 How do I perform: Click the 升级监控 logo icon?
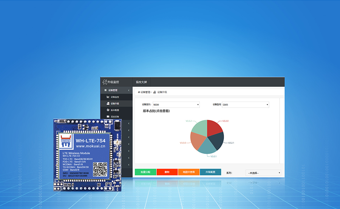105,82
